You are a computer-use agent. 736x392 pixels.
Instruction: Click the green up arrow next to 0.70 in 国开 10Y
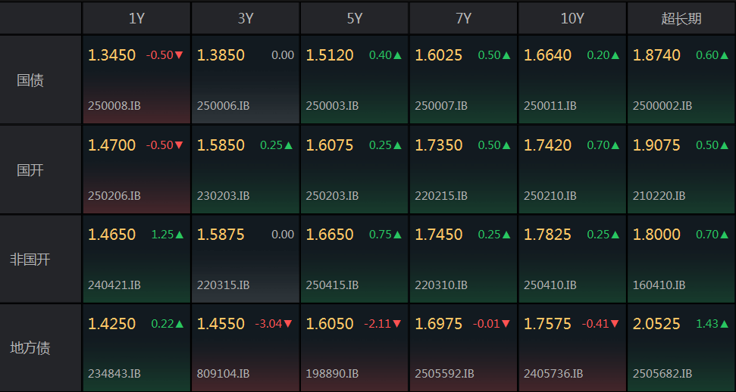(x=615, y=145)
